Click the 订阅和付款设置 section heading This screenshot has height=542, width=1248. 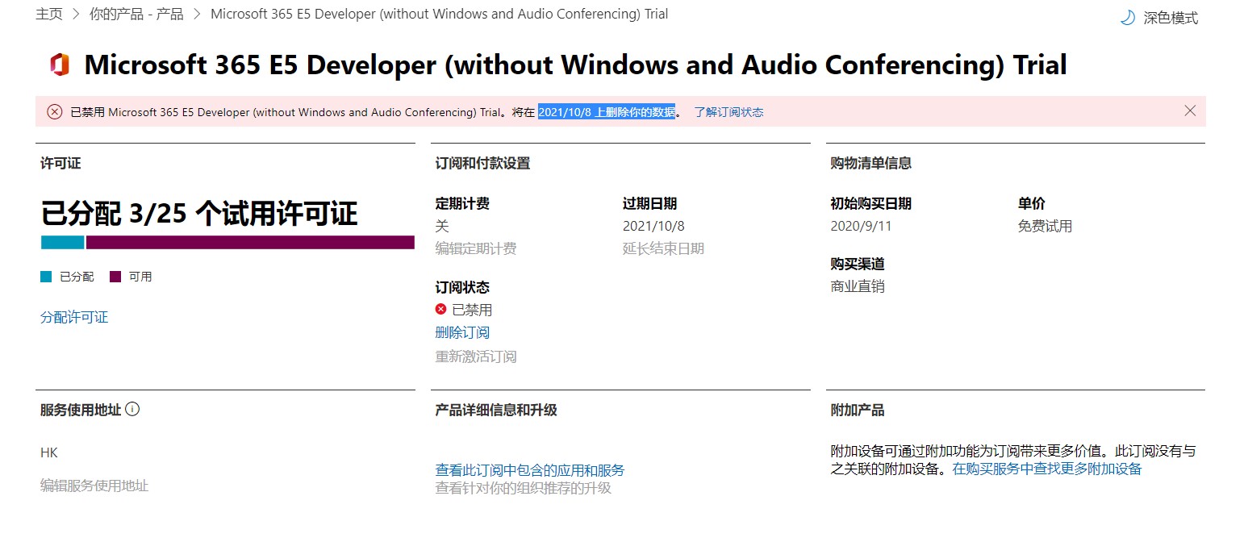(482, 163)
